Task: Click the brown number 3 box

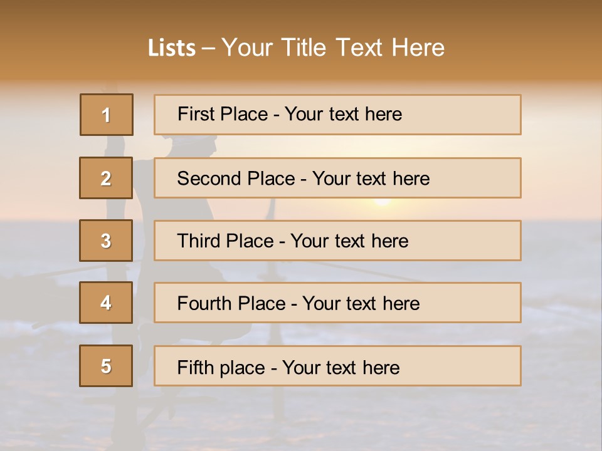Action: (106, 241)
